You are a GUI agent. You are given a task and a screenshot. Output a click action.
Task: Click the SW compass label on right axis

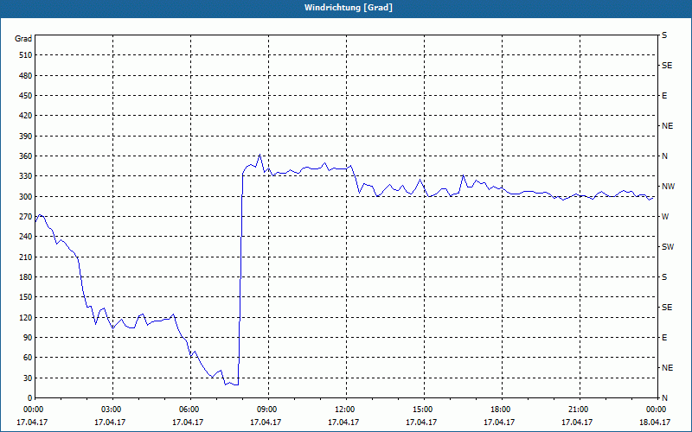(x=668, y=247)
